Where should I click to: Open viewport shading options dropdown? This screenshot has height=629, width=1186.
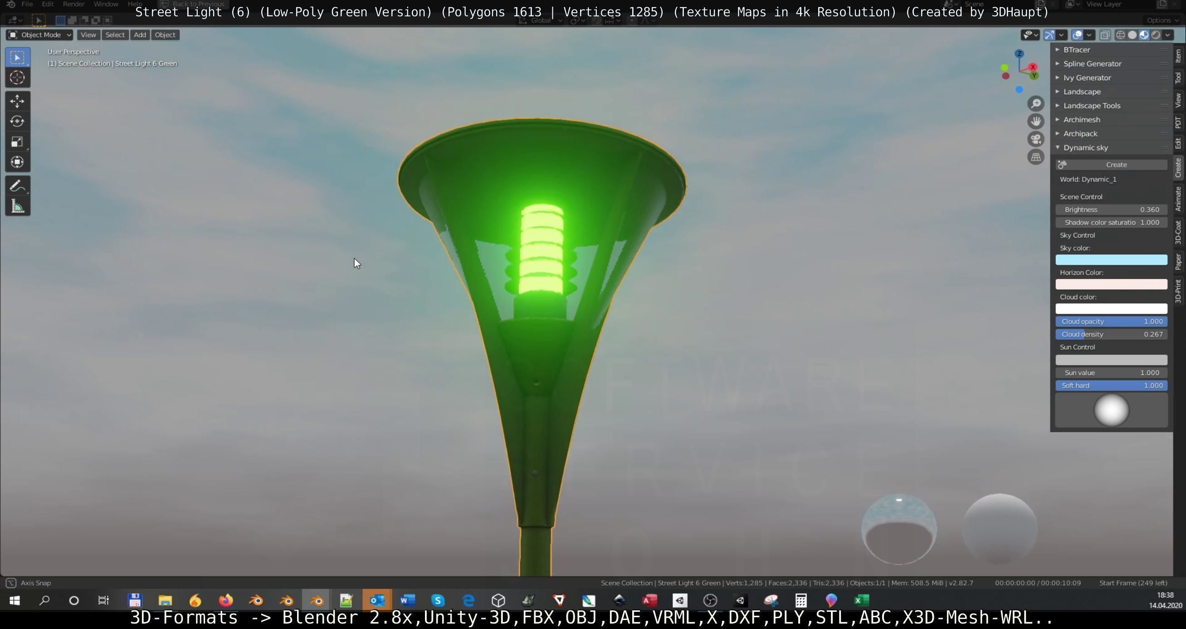1167,35
